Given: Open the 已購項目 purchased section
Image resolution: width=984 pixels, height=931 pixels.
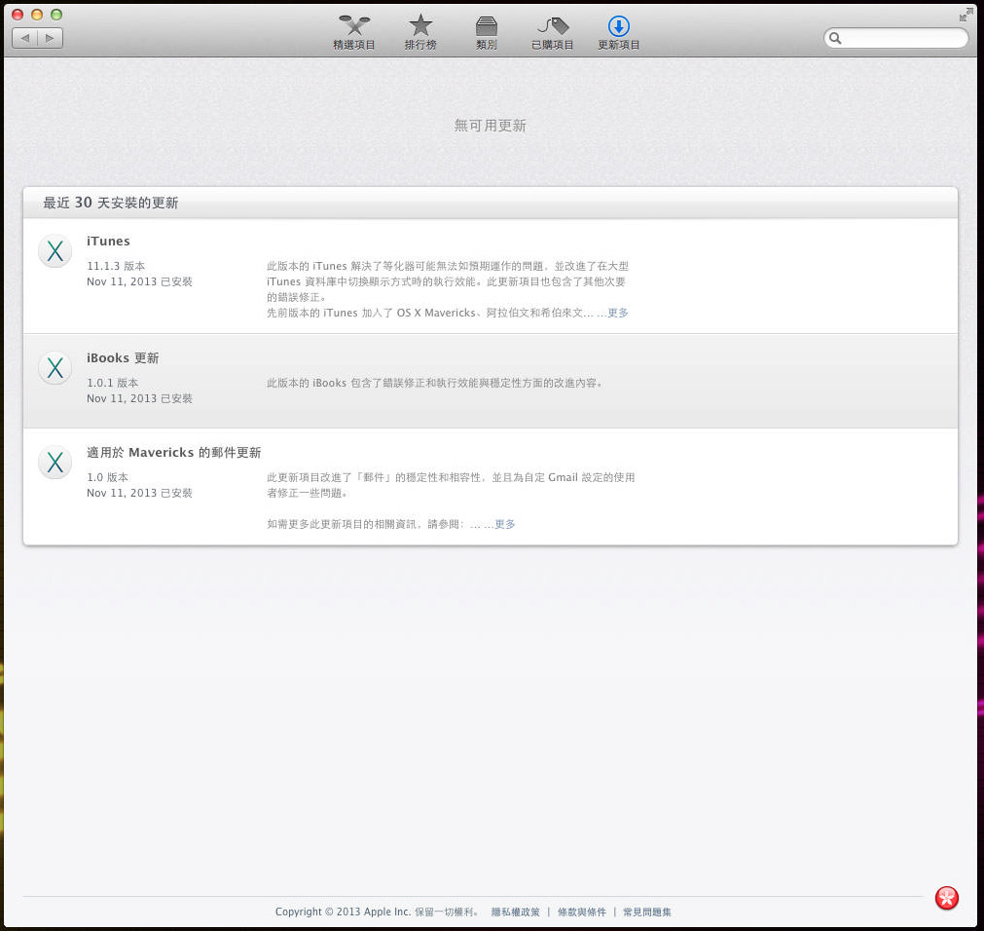Looking at the screenshot, I should click(x=552, y=33).
